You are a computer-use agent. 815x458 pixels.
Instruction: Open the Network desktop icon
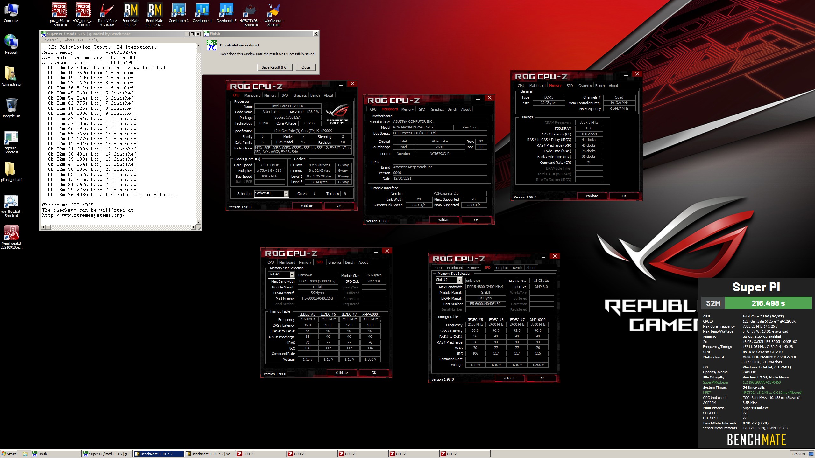click(11, 45)
